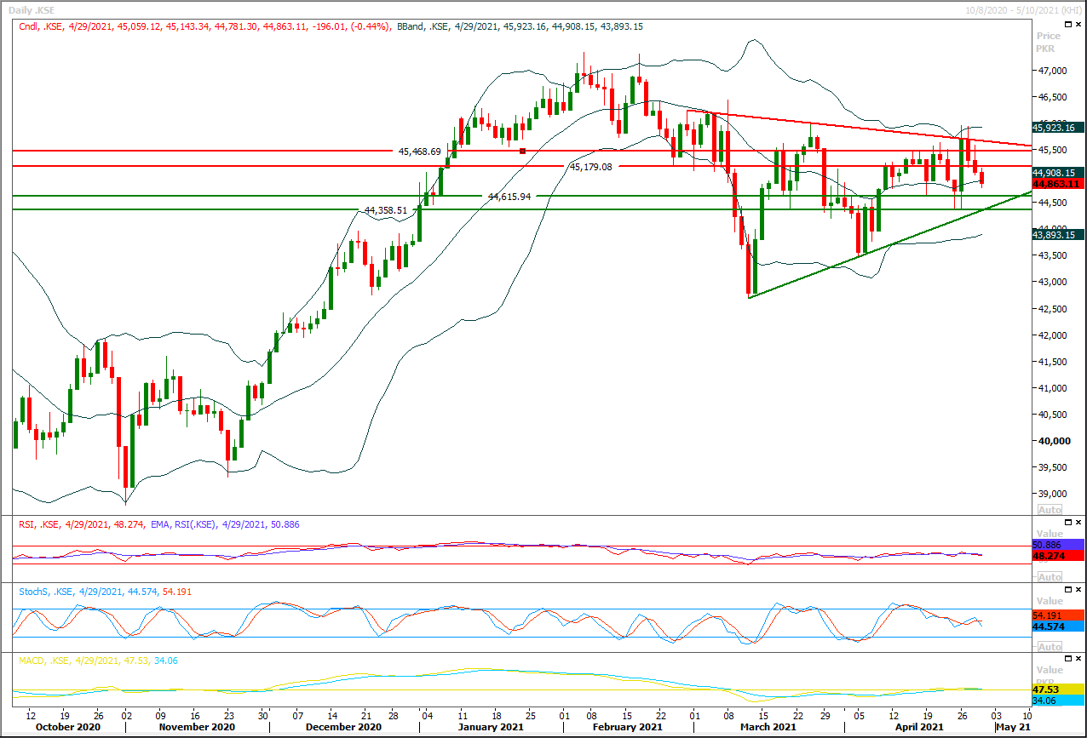Click the 48.274 RSI value tag

[x=1057, y=555]
